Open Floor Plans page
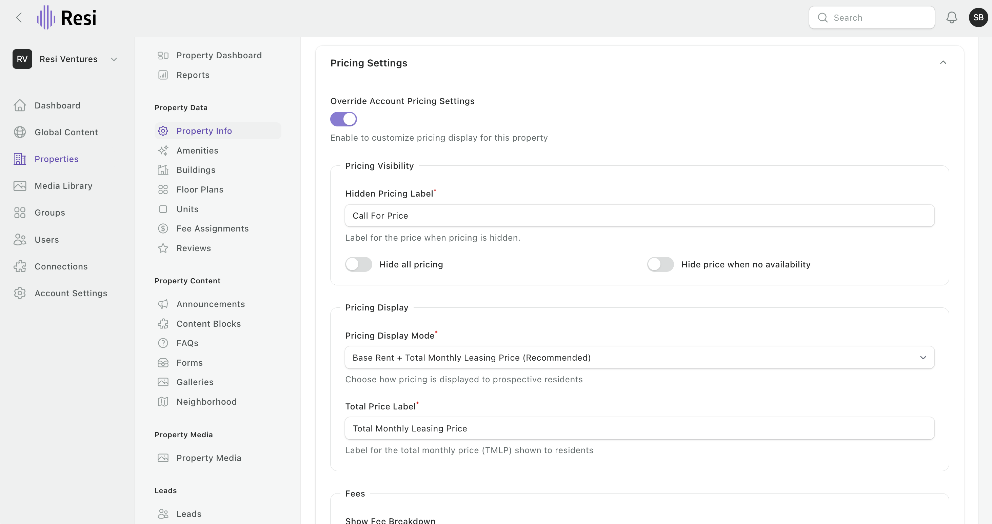This screenshot has width=992, height=524. coord(200,189)
